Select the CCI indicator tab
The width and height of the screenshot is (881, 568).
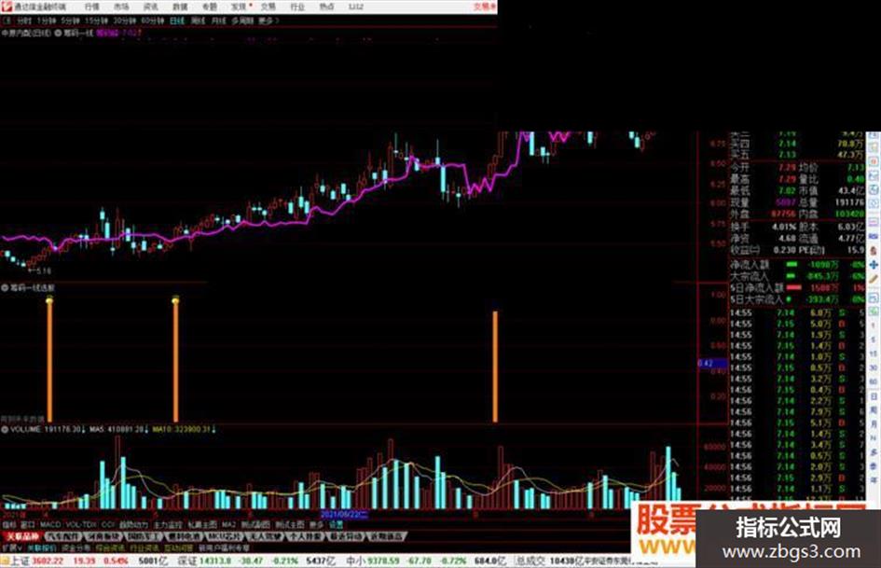tap(108, 525)
